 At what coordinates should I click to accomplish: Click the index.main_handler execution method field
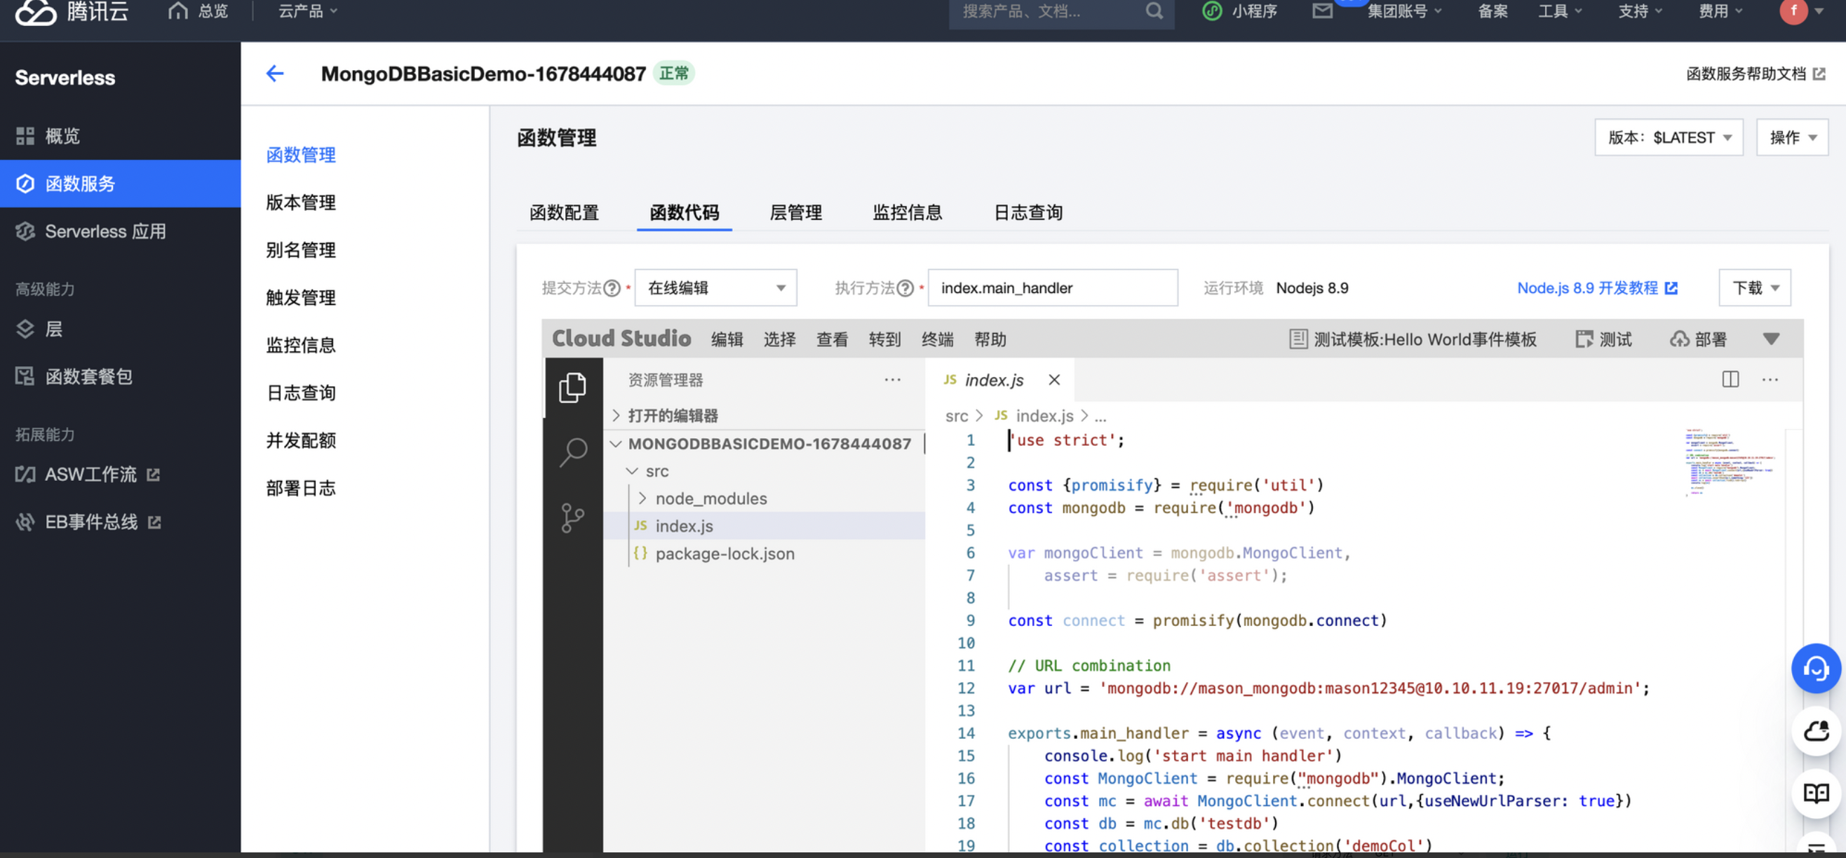(x=1052, y=288)
